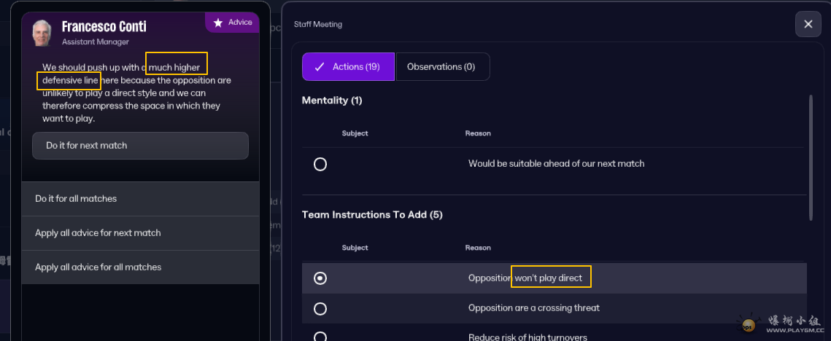Click the star icon on the Advice badge
The height and width of the screenshot is (341, 831).
click(x=218, y=23)
